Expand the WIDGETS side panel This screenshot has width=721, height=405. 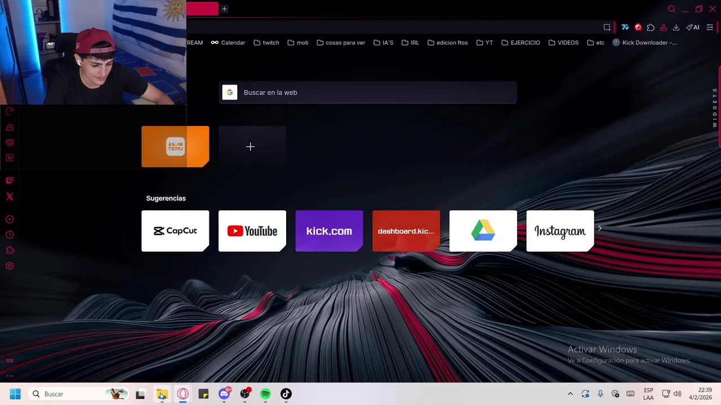[x=715, y=107]
